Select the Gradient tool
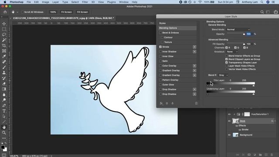Screen dimensions: 279x157 [4, 89]
